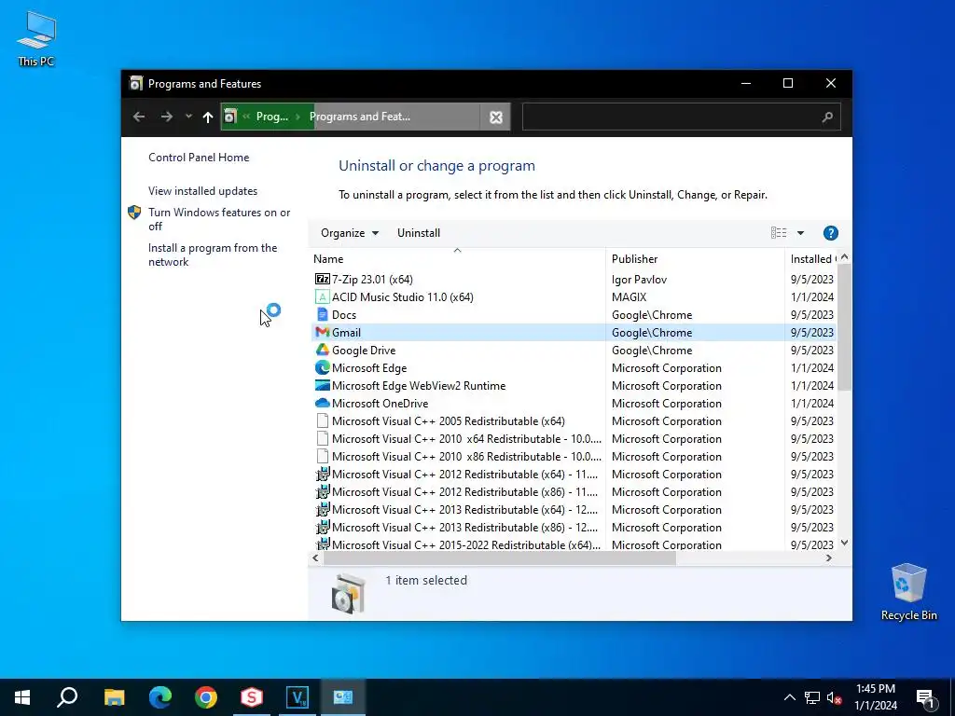Screen dimensions: 955x716
Task: Sort by the Name column header
Action: (457, 259)
